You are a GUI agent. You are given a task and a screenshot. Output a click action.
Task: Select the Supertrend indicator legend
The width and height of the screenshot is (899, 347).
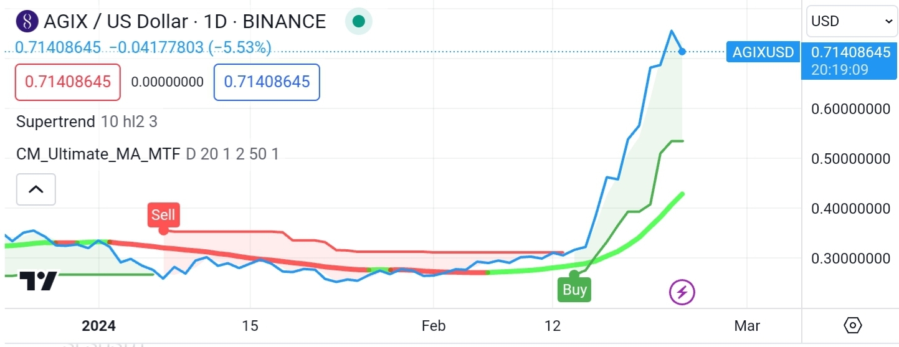[87, 121]
